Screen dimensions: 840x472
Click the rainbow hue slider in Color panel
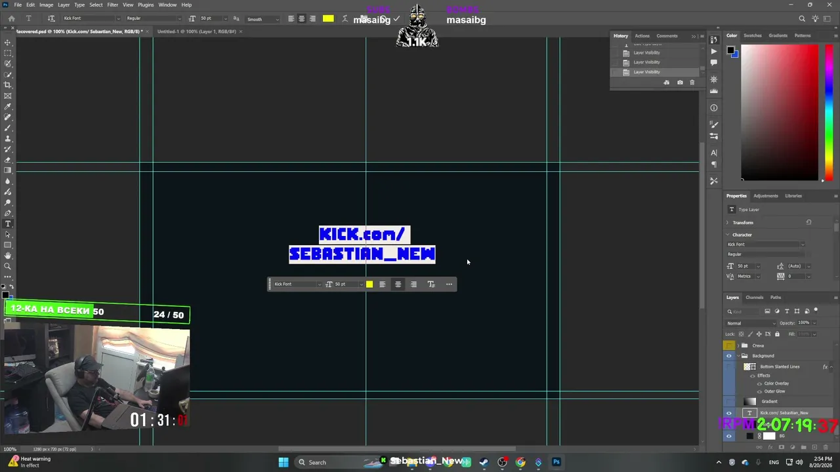click(x=829, y=111)
